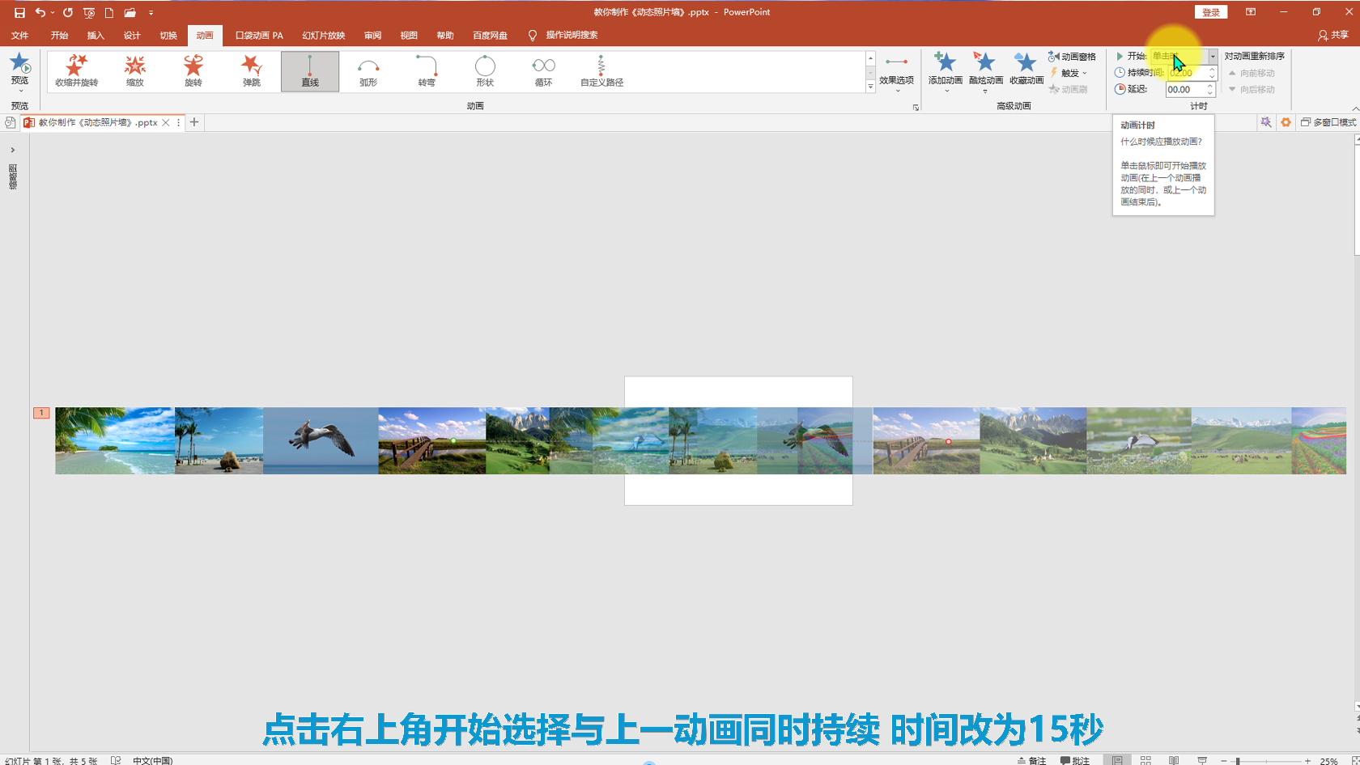Open the ribbon display options icon

coord(1251,12)
